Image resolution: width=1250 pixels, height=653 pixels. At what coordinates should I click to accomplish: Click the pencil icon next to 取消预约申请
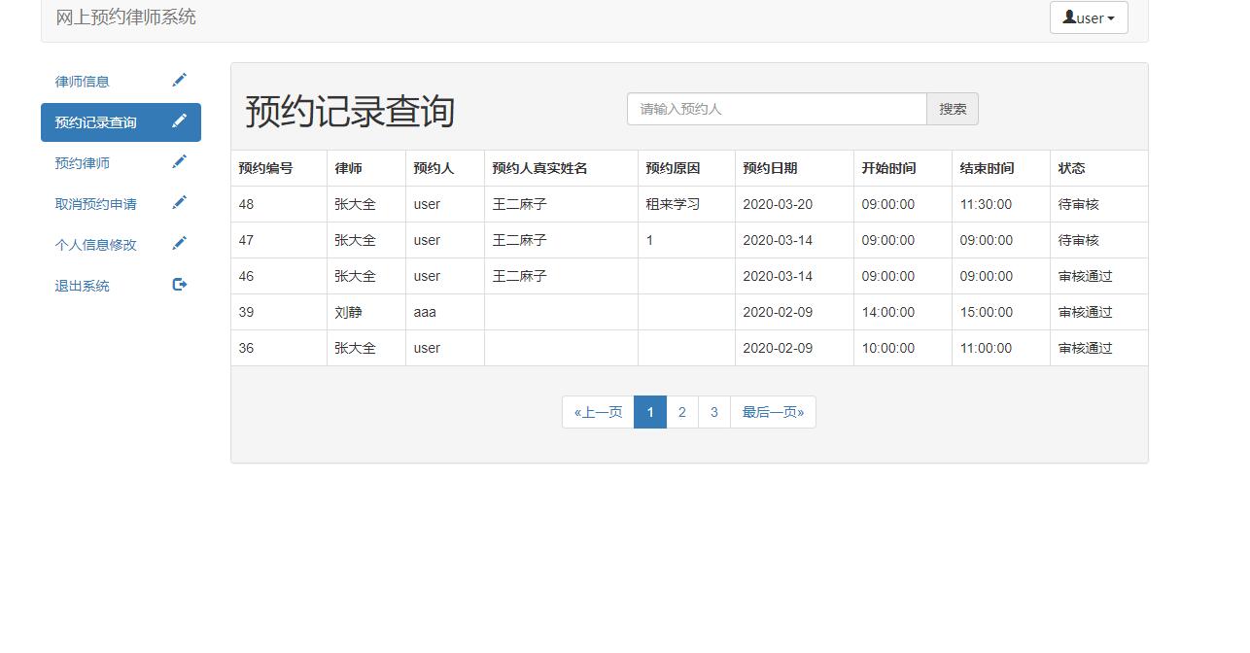pyautogui.click(x=179, y=203)
